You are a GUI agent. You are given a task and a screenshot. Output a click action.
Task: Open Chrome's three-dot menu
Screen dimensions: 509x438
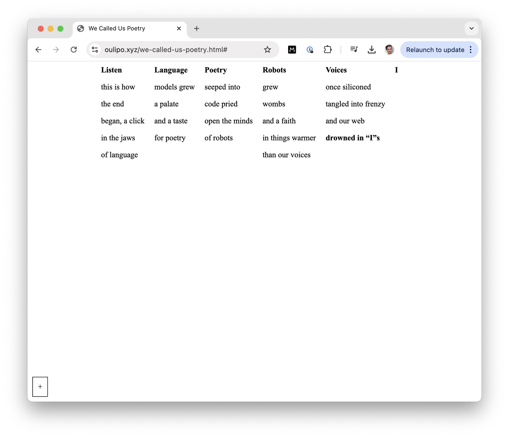[471, 50]
